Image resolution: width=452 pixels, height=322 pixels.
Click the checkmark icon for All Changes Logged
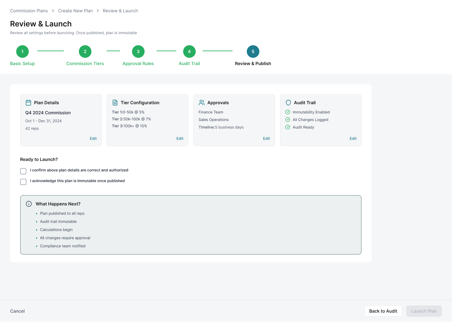288,120
